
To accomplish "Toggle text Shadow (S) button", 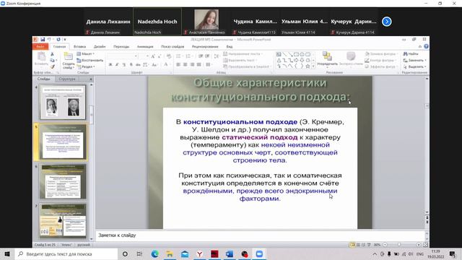I will tap(131, 64).
